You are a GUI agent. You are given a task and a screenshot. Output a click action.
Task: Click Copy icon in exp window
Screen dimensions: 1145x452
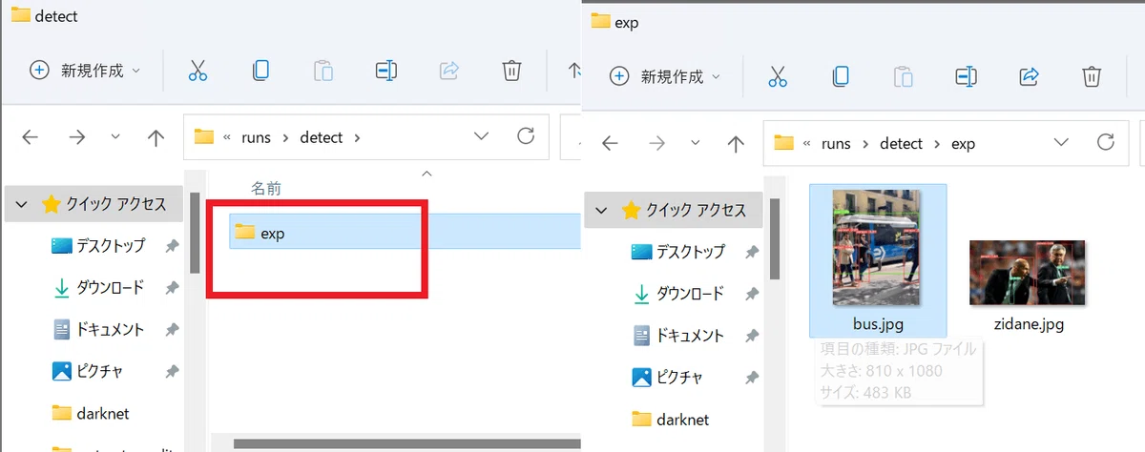pyautogui.click(x=841, y=76)
